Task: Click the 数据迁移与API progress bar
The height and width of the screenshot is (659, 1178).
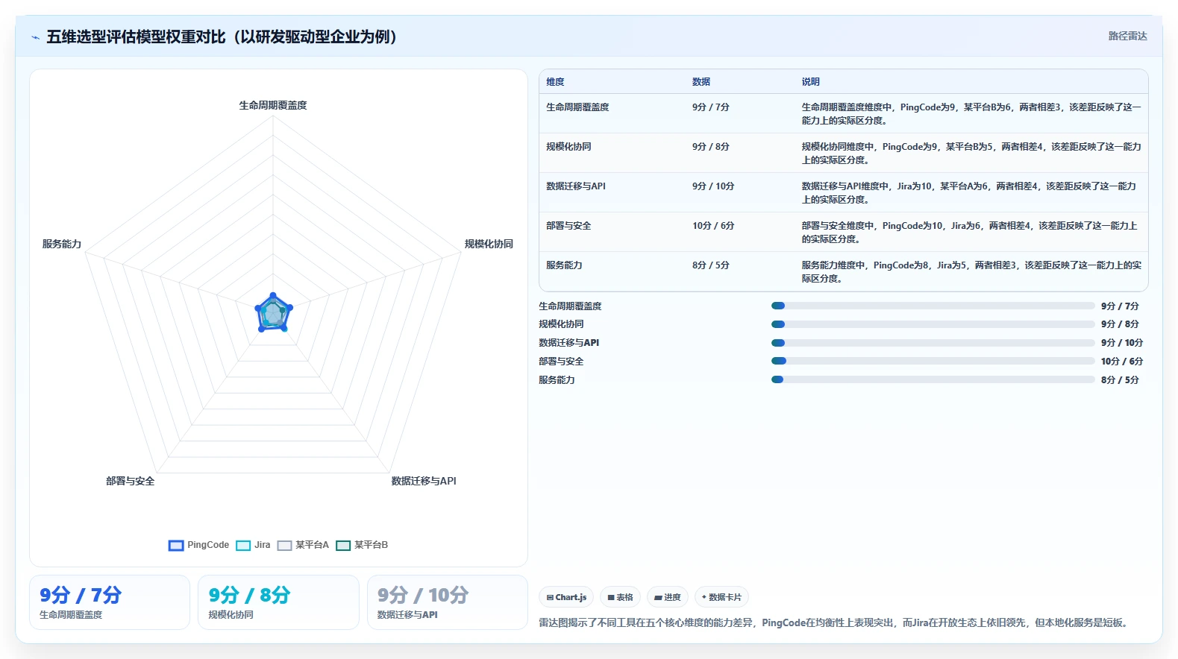Action: click(x=933, y=343)
